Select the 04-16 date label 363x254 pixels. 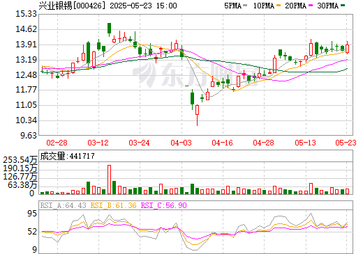click(x=222, y=143)
